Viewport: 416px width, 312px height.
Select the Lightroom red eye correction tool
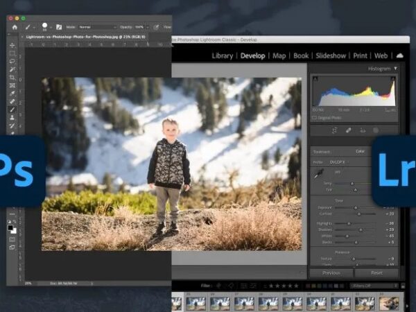click(363, 130)
